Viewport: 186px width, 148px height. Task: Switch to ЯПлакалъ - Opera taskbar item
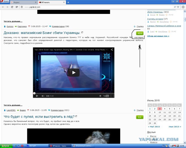[60, 146]
